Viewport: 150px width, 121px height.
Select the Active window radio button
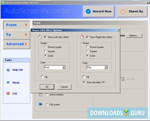click(x=47, y=95)
